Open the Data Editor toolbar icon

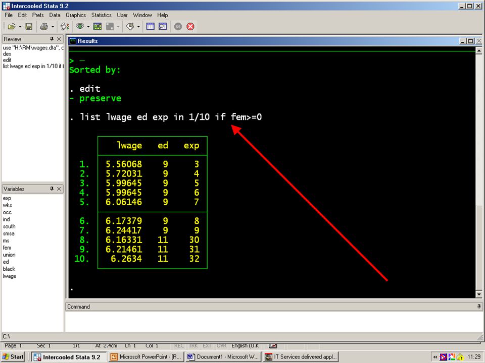click(151, 27)
